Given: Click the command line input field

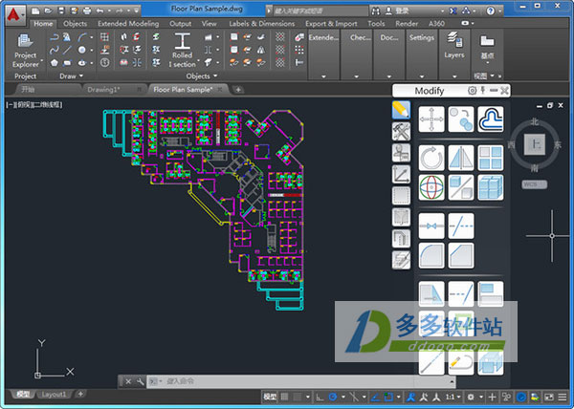Looking at the screenshot, I should pos(300,381).
